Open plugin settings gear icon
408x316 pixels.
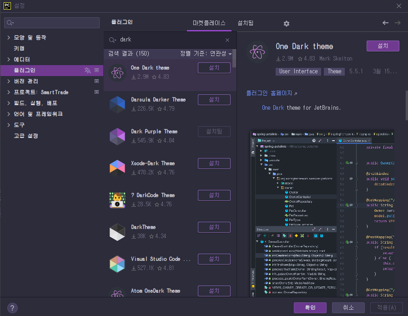(x=287, y=23)
